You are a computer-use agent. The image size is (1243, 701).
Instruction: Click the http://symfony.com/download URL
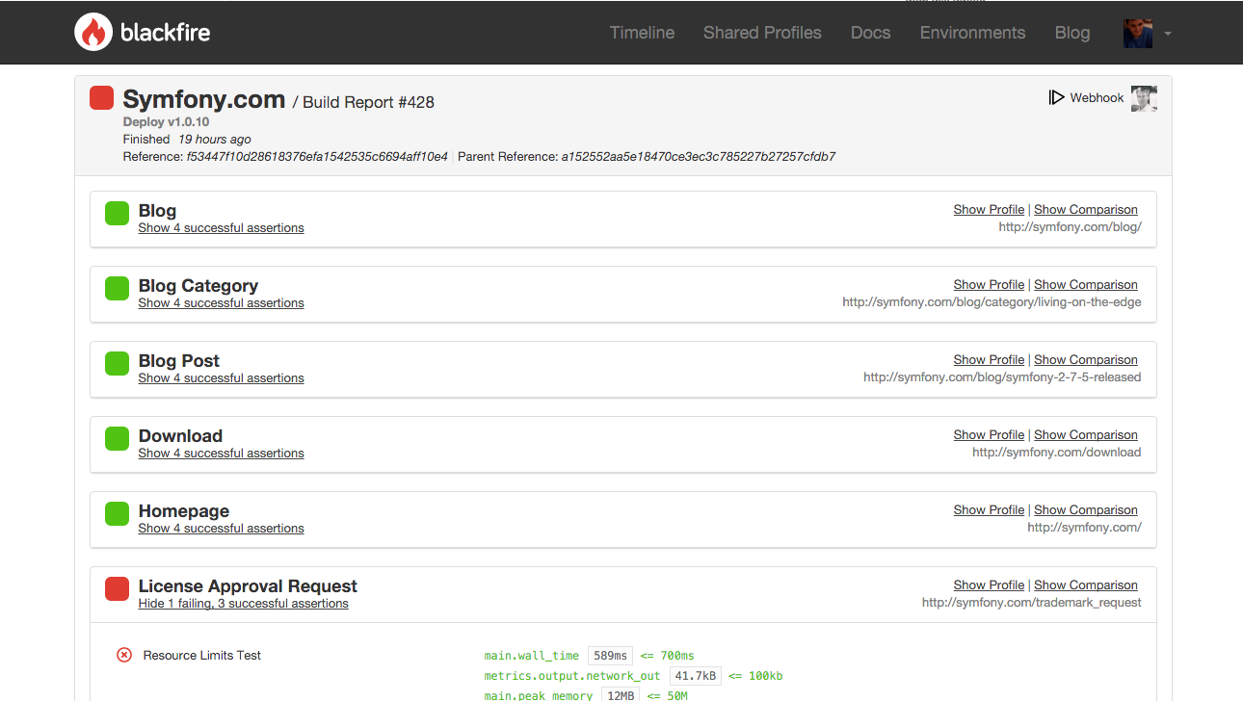pos(1057,453)
